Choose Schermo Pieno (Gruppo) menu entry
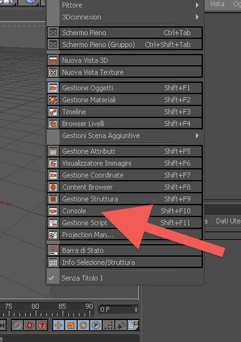 125,45
